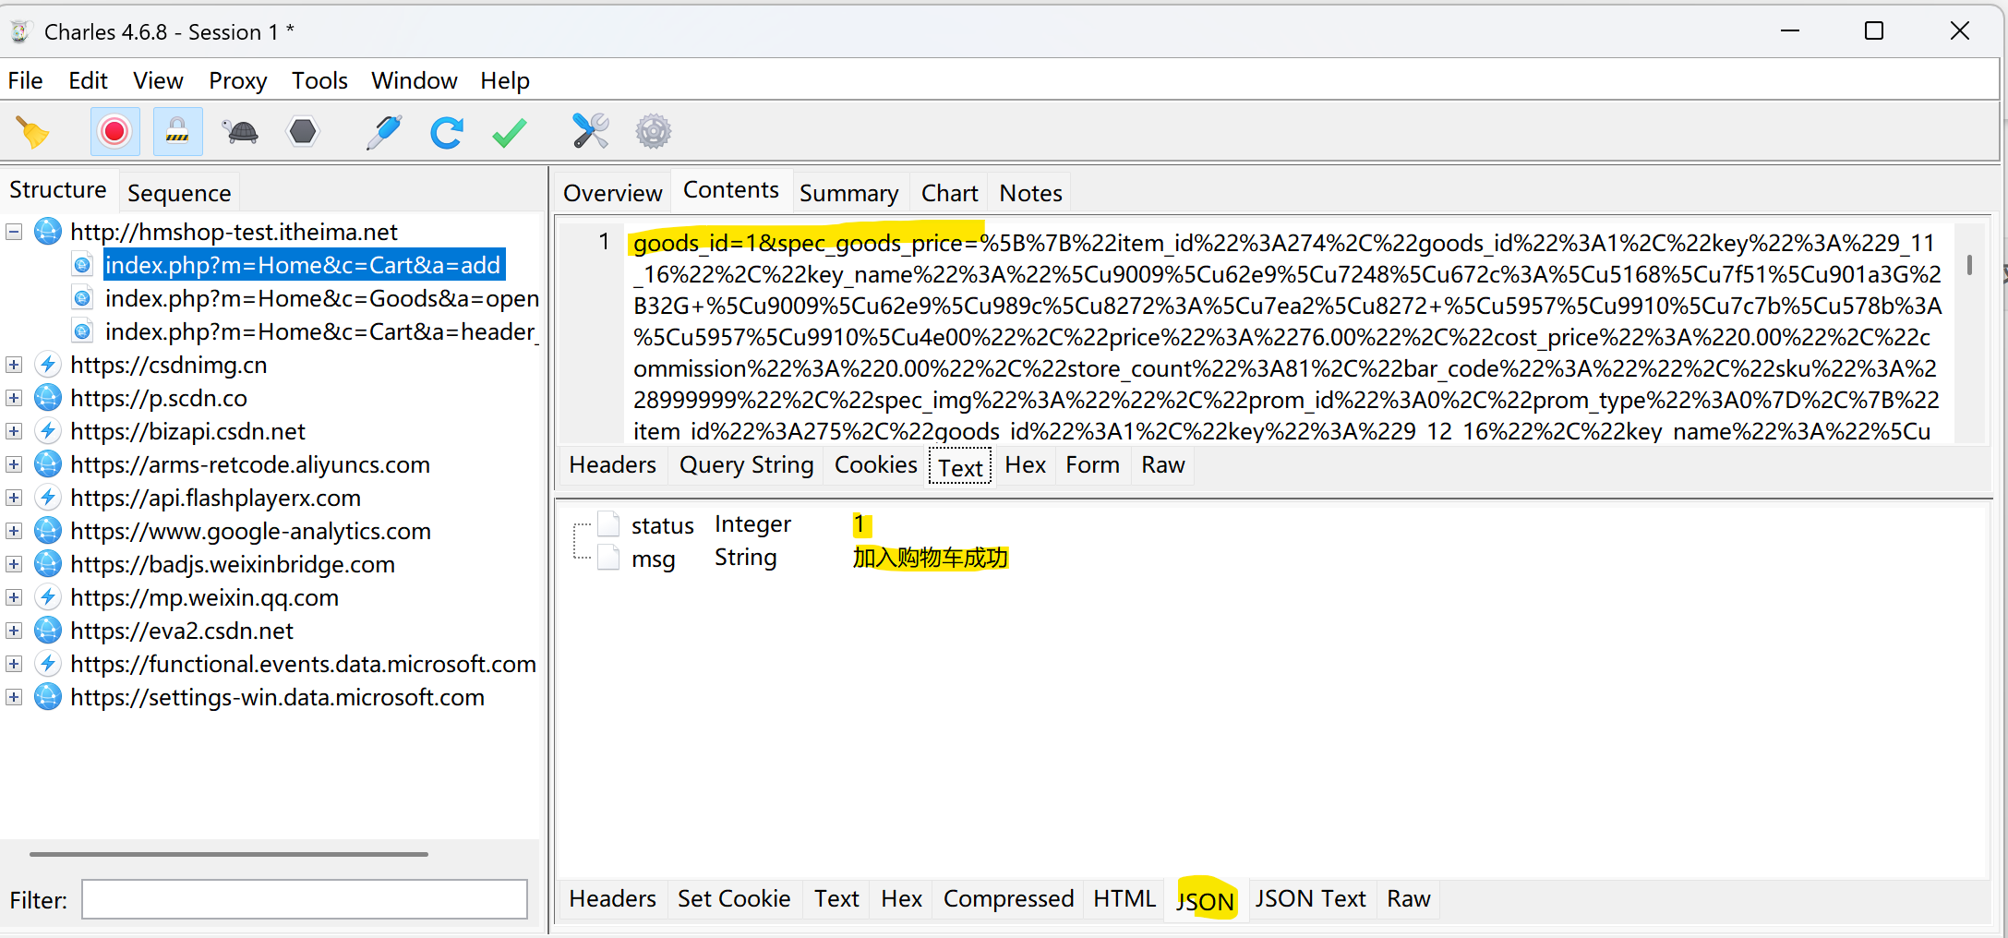Click the compose pen icon
2008x938 pixels.
pyautogui.click(x=383, y=132)
